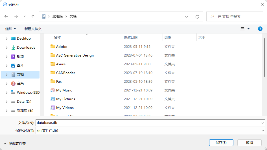
Task: Open the Adobe folder
Action: [62, 47]
